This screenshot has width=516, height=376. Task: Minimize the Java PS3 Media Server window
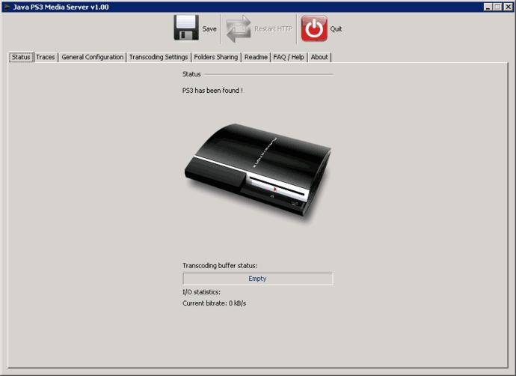pos(488,7)
